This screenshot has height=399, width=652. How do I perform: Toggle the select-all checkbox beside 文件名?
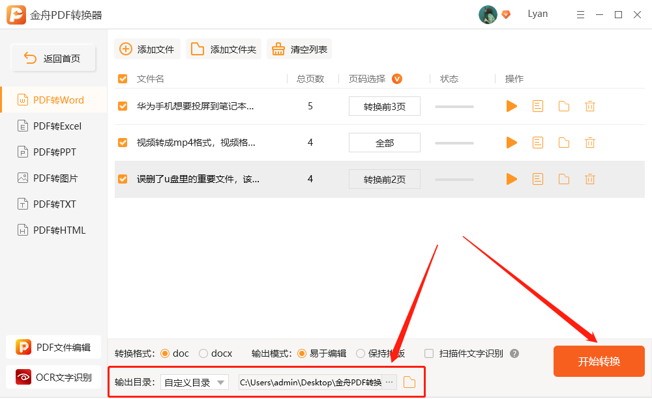coord(123,79)
